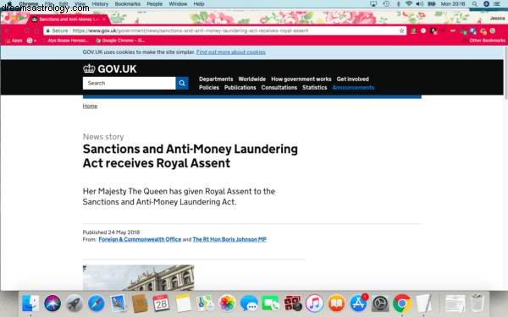508x317 pixels.
Task: Open the Apps bookmark shortcut
Action: 14,41
